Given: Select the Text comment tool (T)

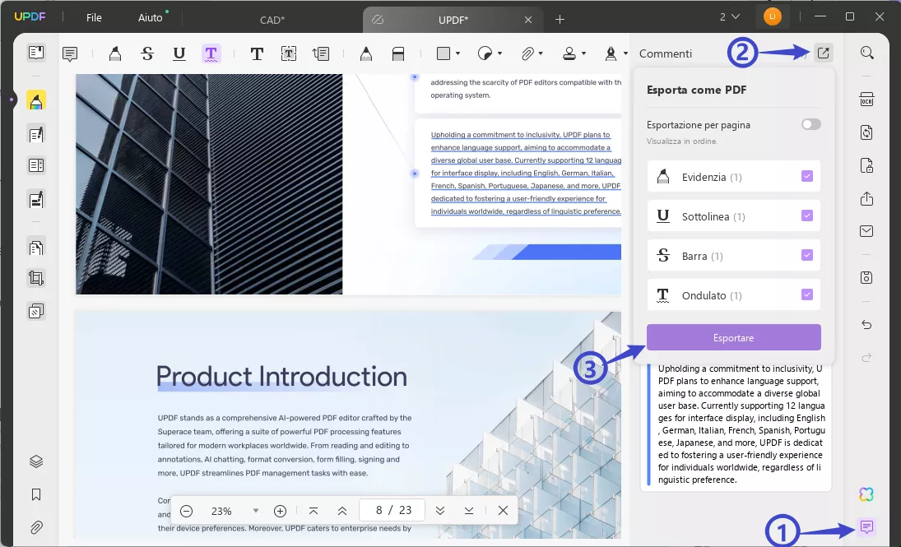Looking at the screenshot, I should [x=257, y=54].
